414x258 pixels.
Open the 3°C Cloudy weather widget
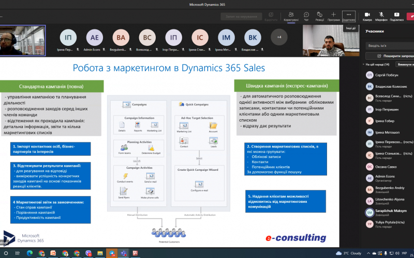click(348, 253)
